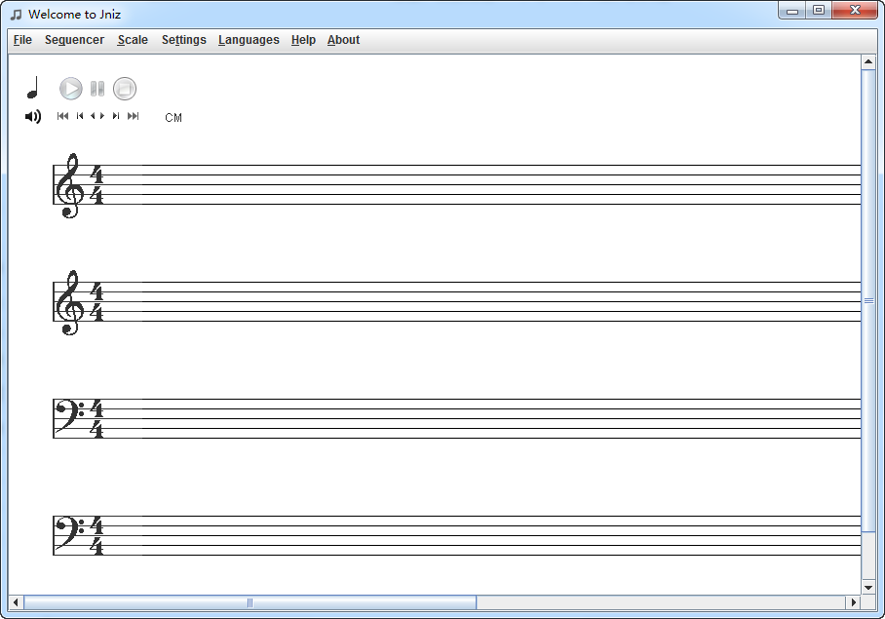Advance one position with the next icon

[115, 116]
